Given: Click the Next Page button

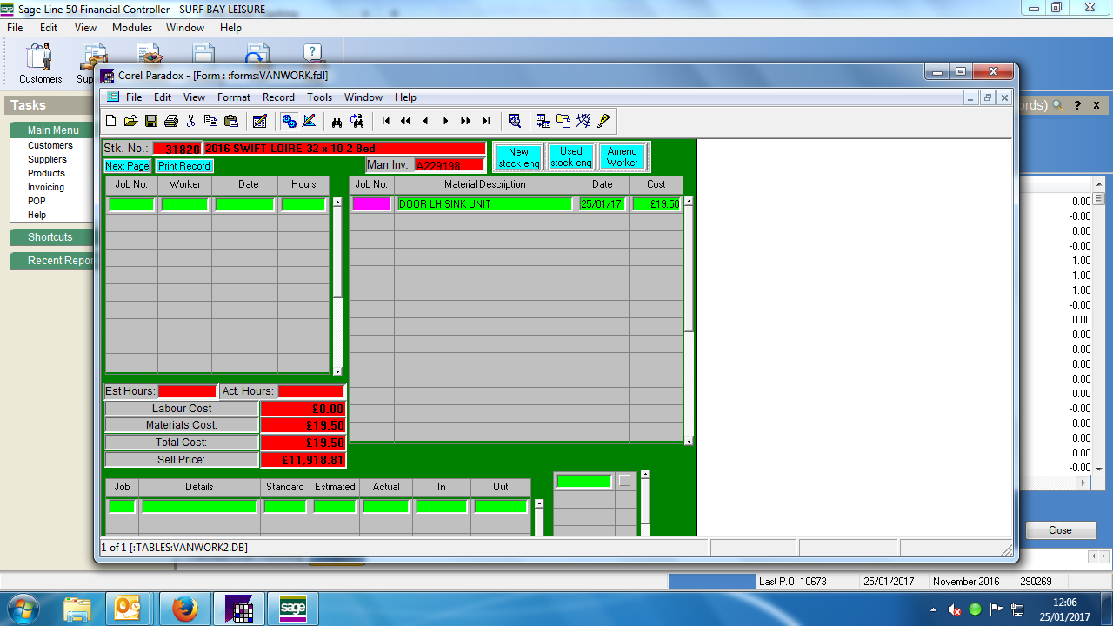Looking at the screenshot, I should (x=127, y=165).
